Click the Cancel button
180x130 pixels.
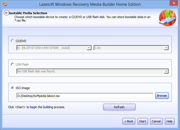tap(156, 121)
